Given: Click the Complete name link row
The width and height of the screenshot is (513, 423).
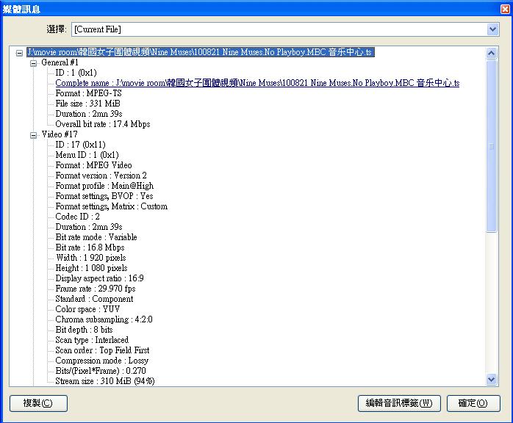Looking at the screenshot, I should [257, 83].
